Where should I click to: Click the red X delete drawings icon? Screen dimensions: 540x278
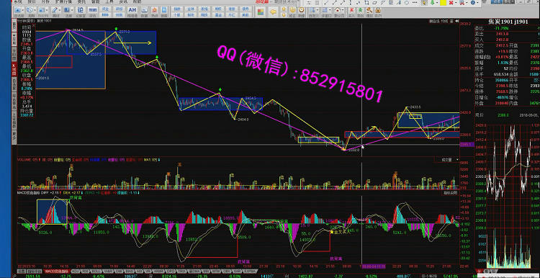click(x=451, y=2)
